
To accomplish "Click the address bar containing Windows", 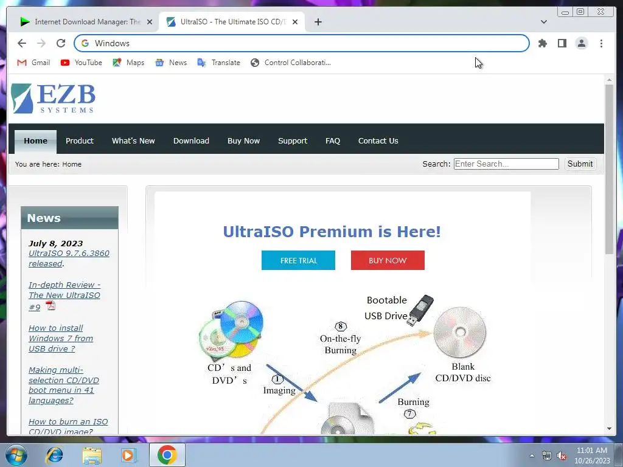I will coord(302,43).
